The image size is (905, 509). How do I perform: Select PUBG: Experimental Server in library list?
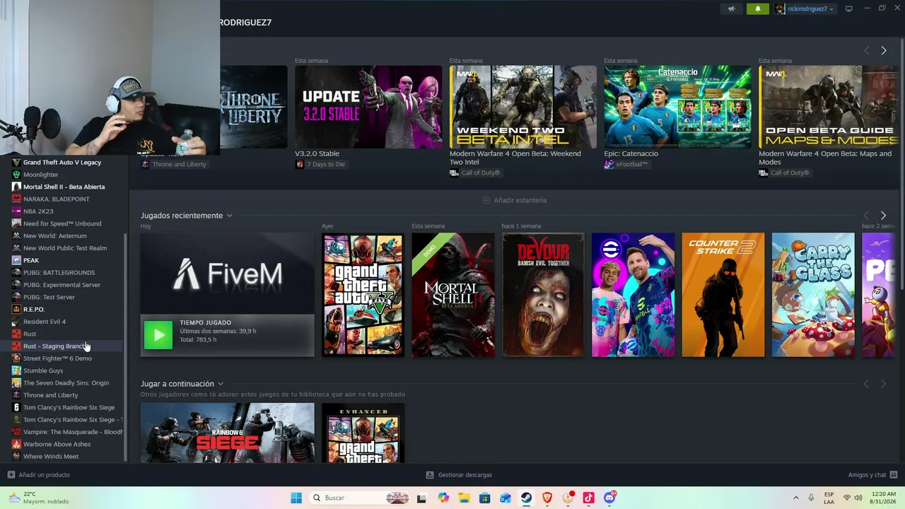pyautogui.click(x=62, y=285)
